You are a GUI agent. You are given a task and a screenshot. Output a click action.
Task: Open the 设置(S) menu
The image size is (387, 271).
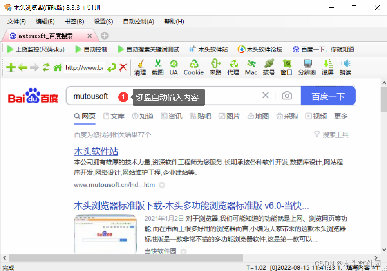click(103, 22)
